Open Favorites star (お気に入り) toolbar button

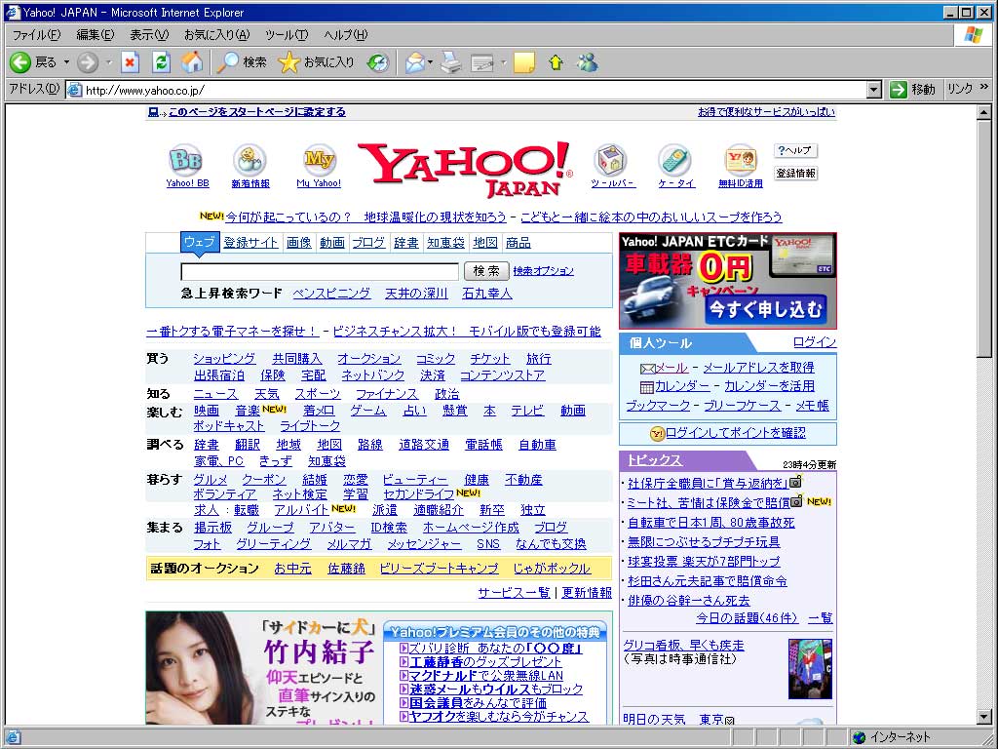[317, 61]
